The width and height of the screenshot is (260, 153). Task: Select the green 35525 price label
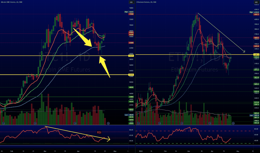[x=131, y=124]
